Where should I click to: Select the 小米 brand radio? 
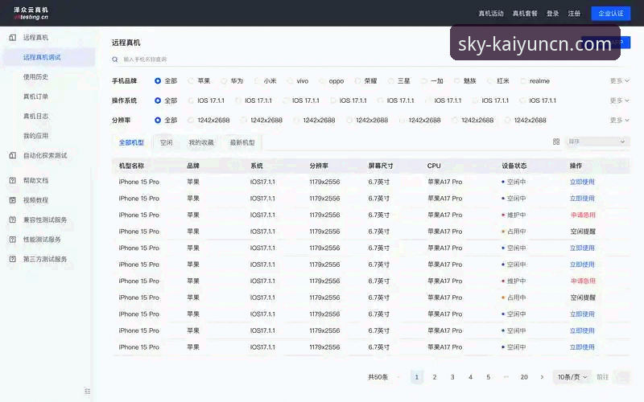(x=257, y=81)
